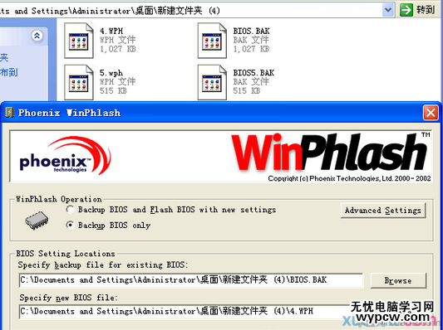
Task: Click the Explorer address path field
Action: tap(190, 11)
